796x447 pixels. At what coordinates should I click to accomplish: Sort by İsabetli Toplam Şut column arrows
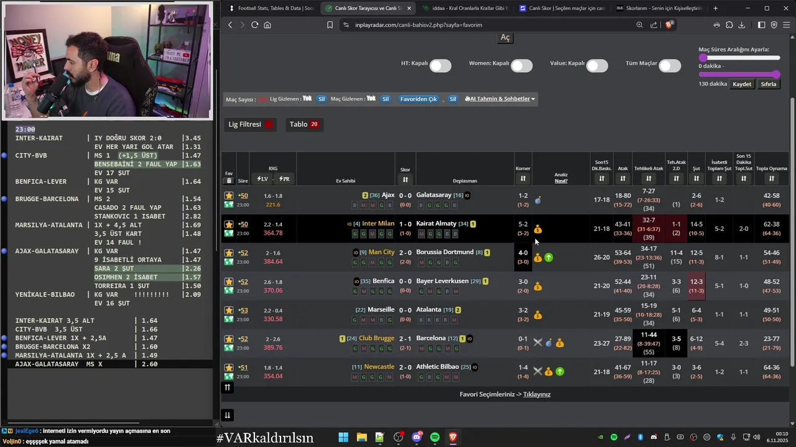click(x=719, y=179)
